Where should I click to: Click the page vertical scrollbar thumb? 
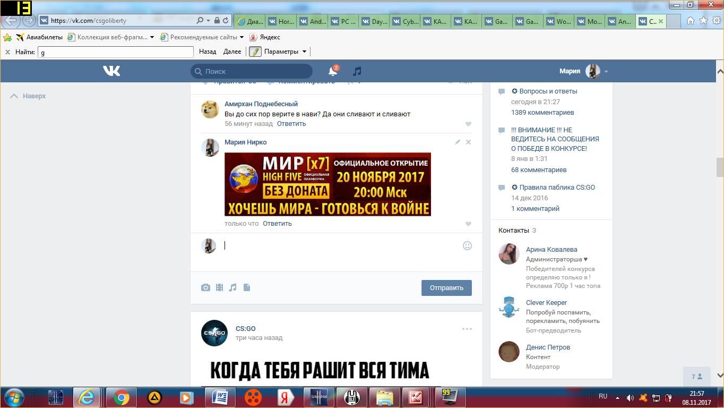(720, 167)
